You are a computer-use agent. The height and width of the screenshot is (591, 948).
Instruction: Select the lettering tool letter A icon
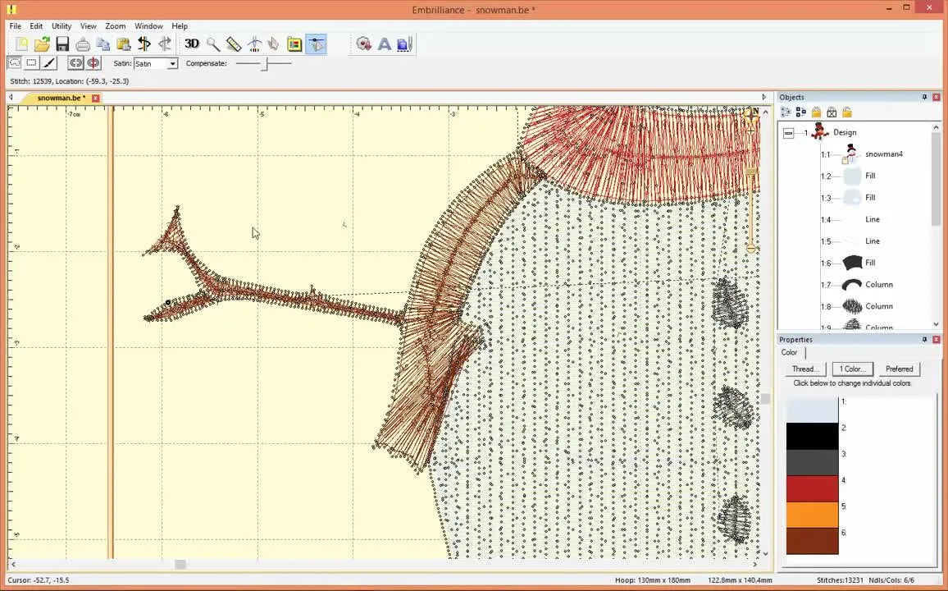click(x=384, y=44)
